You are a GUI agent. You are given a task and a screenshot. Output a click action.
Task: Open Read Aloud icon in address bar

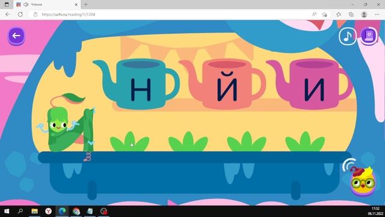tap(314, 14)
